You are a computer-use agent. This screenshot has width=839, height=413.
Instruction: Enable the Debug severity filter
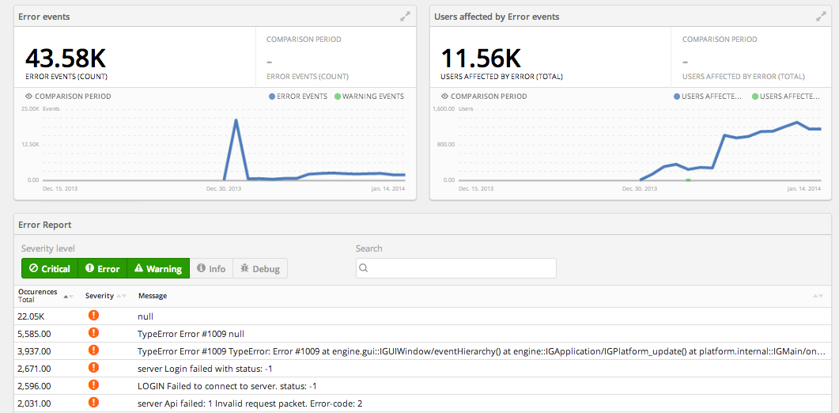pyautogui.click(x=260, y=269)
